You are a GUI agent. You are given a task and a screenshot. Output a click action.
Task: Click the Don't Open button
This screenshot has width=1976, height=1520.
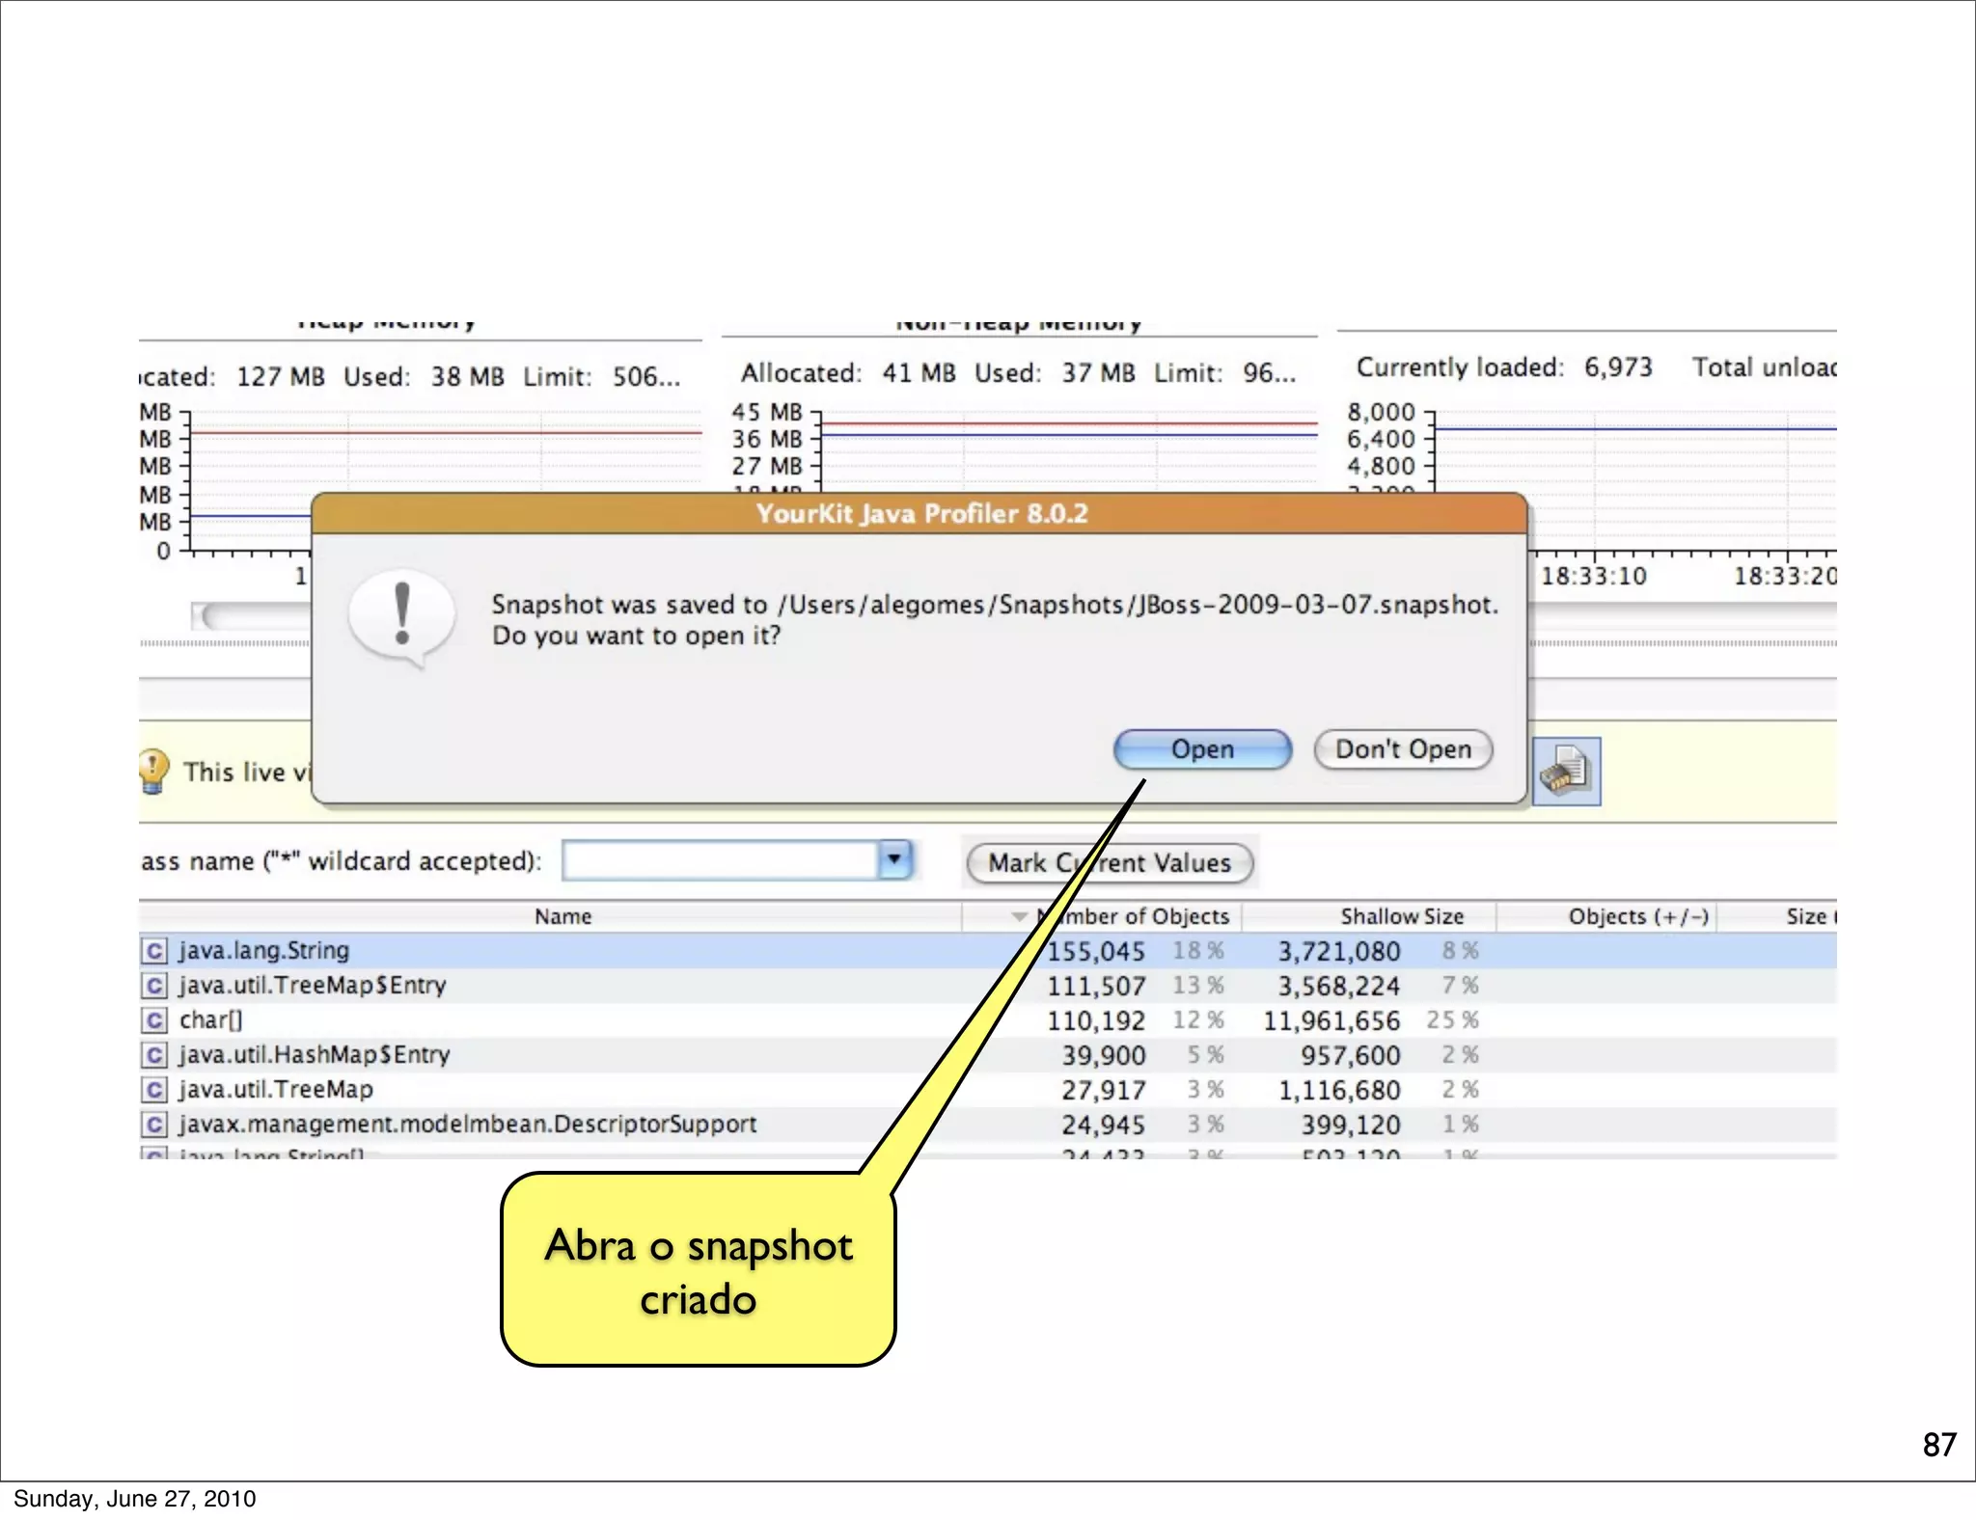[x=1402, y=749]
